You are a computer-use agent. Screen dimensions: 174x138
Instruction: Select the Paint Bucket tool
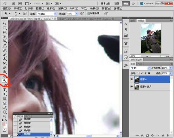(4, 72)
